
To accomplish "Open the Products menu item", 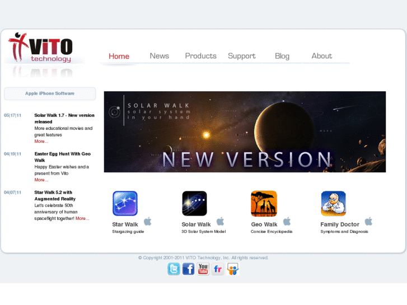I will click(x=200, y=56).
